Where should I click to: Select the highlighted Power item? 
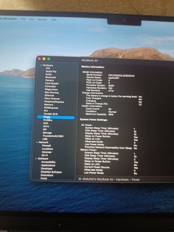[56, 117]
